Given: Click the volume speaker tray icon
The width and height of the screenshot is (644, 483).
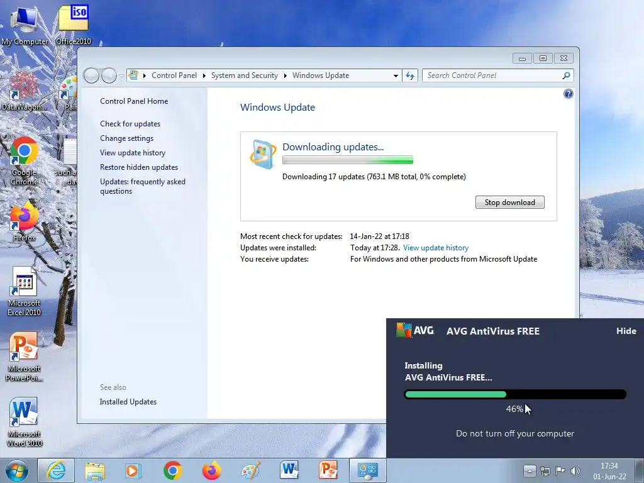Looking at the screenshot, I should point(575,470).
